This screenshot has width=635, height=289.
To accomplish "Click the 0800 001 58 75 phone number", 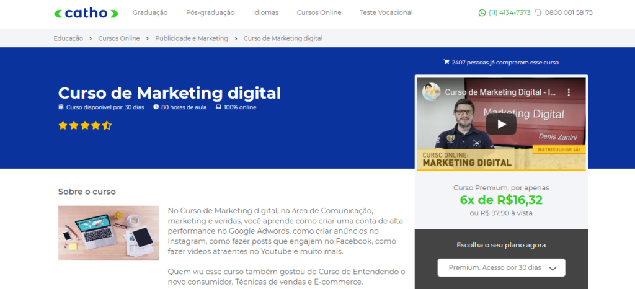I will pos(569,12).
